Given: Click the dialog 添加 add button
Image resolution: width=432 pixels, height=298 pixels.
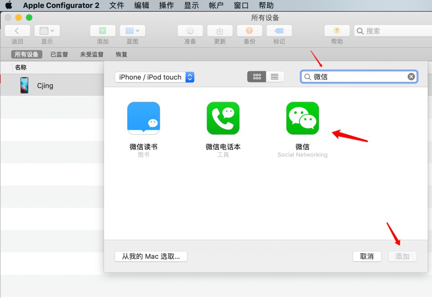Looking at the screenshot, I should click(x=402, y=256).
